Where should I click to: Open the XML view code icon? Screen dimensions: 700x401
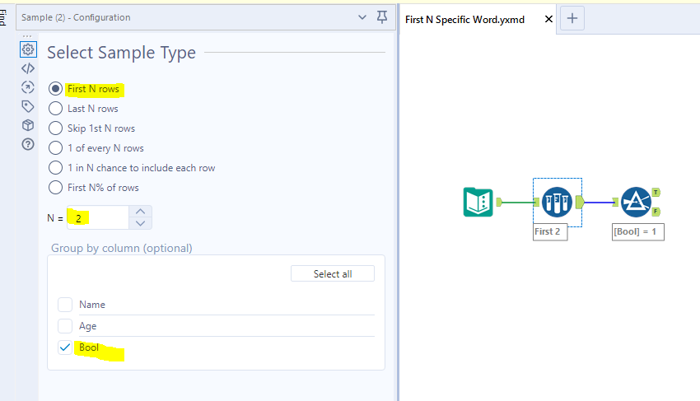point(28,68)
